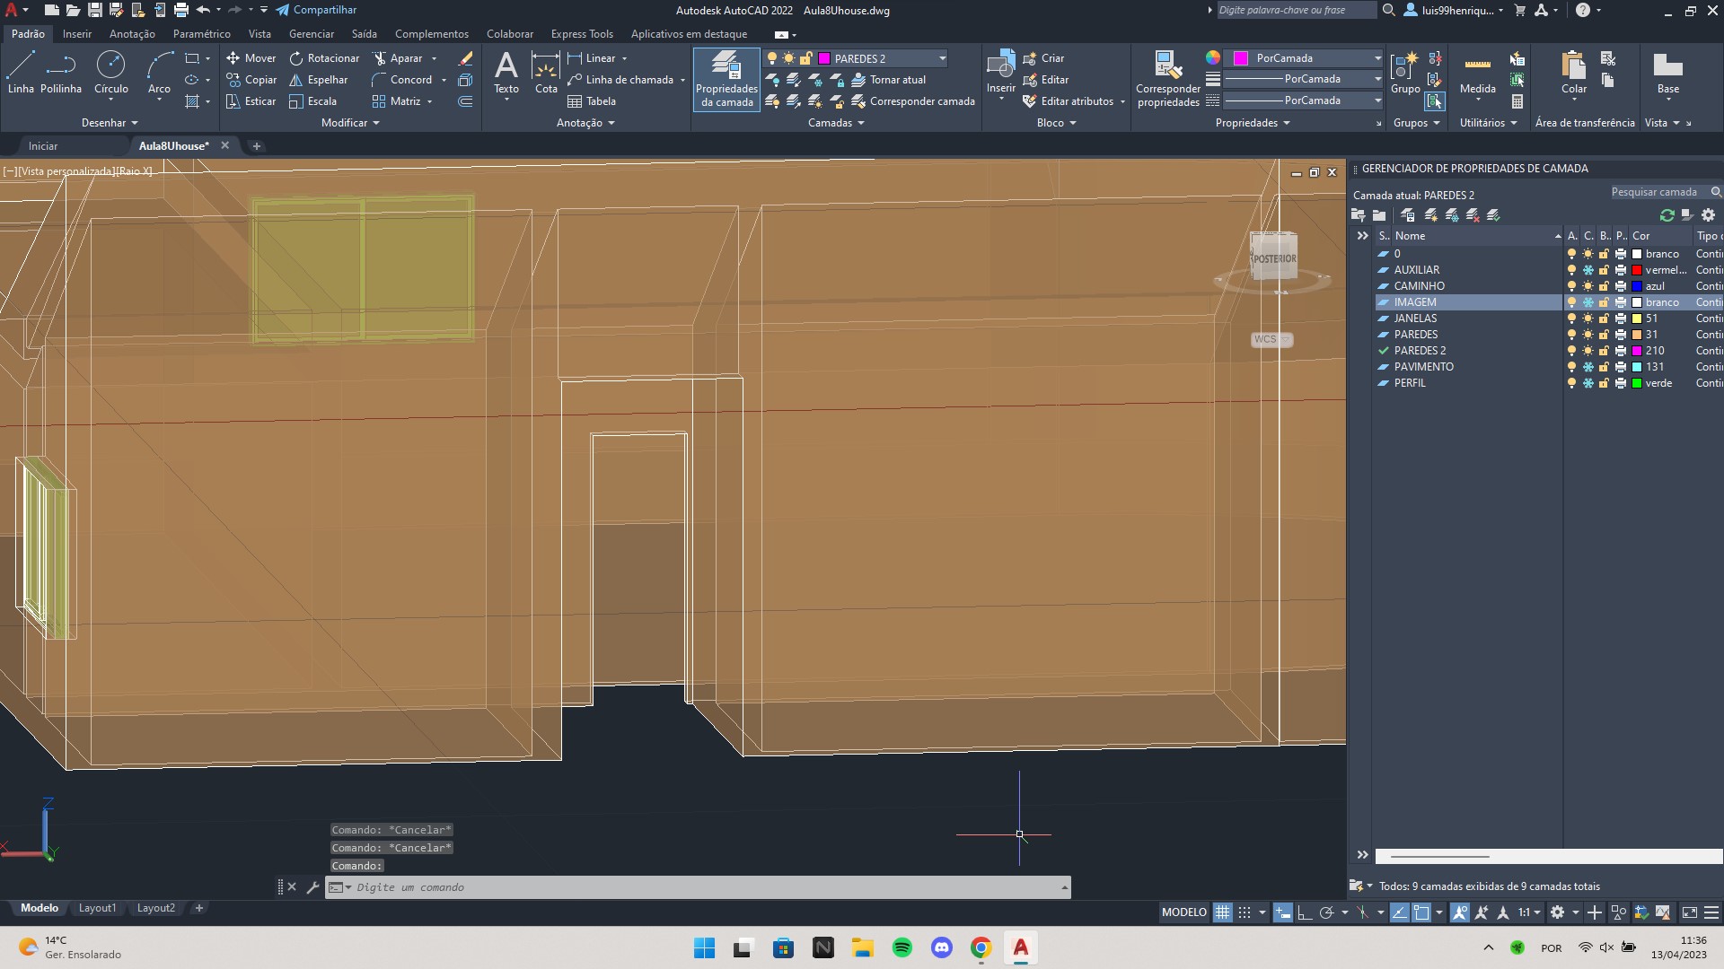Open the PorCamada color dropdown
This screenshot has width=1724, height=969.
click(1377, 58)
